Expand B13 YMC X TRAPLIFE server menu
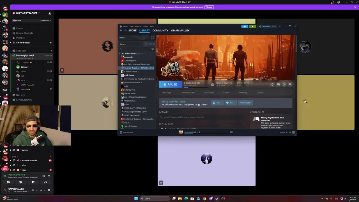The image size is (359, 202). (x=28, y=13)
